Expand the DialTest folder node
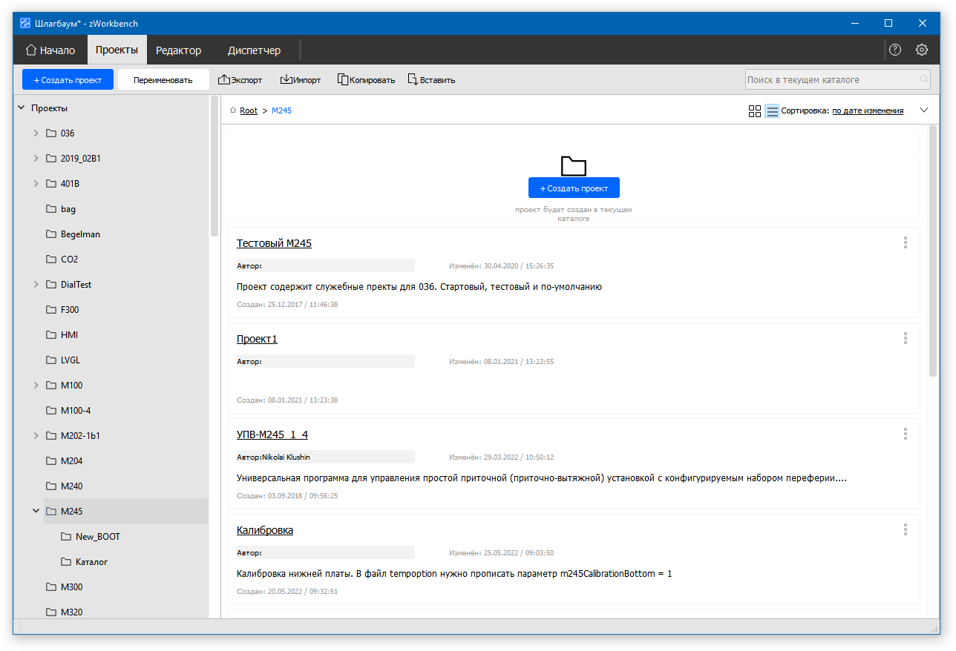 36,285
